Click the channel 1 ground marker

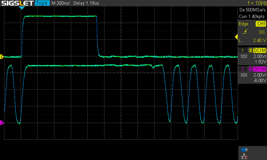[x=2, y=57]
